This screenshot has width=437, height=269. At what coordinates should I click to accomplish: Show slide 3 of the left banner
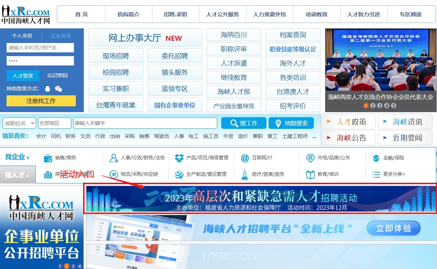73,266
